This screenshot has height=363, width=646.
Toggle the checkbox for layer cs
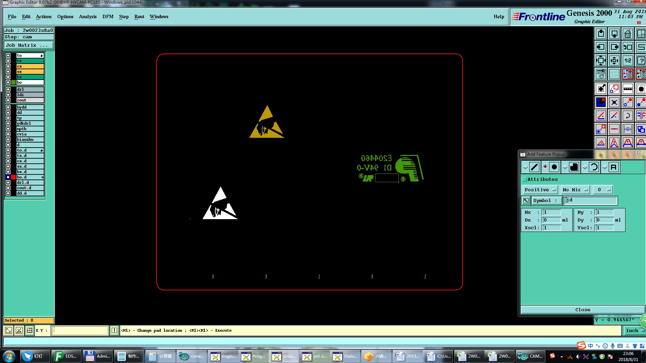pyautogui.click(x=8, y=66)
